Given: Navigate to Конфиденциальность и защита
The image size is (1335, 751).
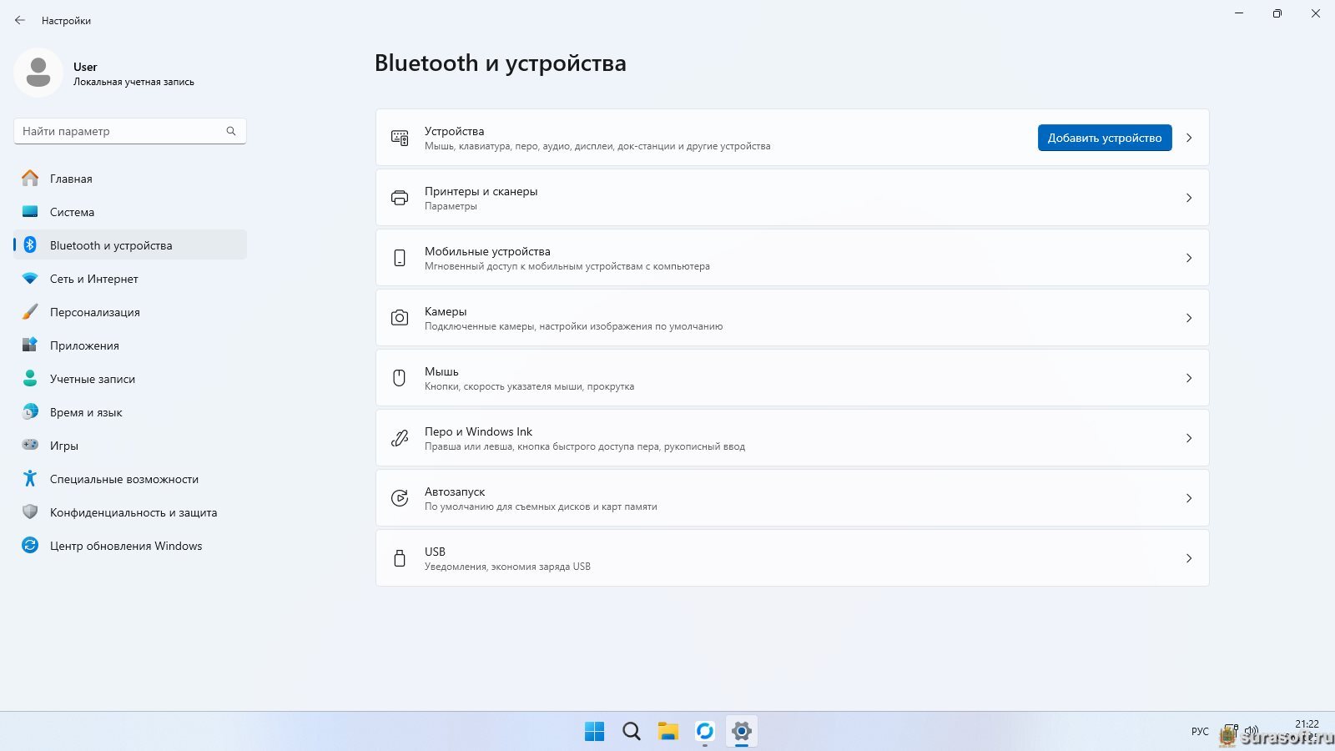Looking at the screenshot, I should point(130,512).
